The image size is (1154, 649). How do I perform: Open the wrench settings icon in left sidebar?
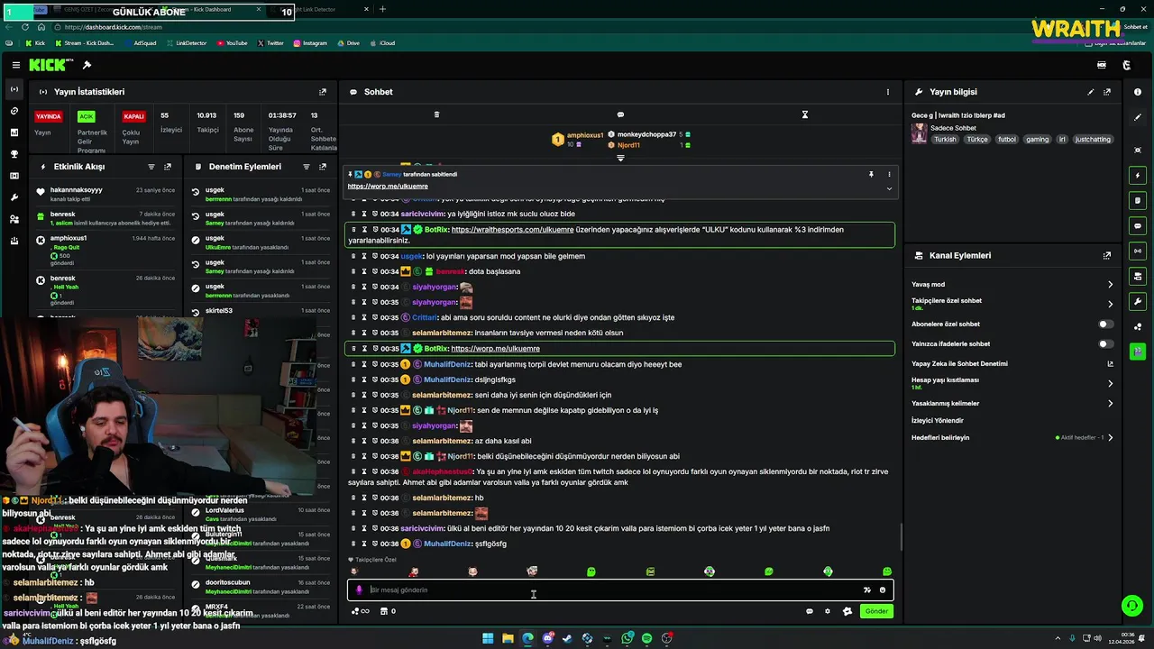tap(14, 197)
